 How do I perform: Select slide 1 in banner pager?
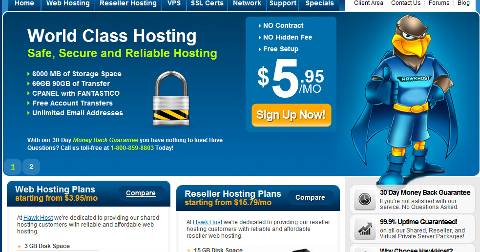tap(13, 167)
